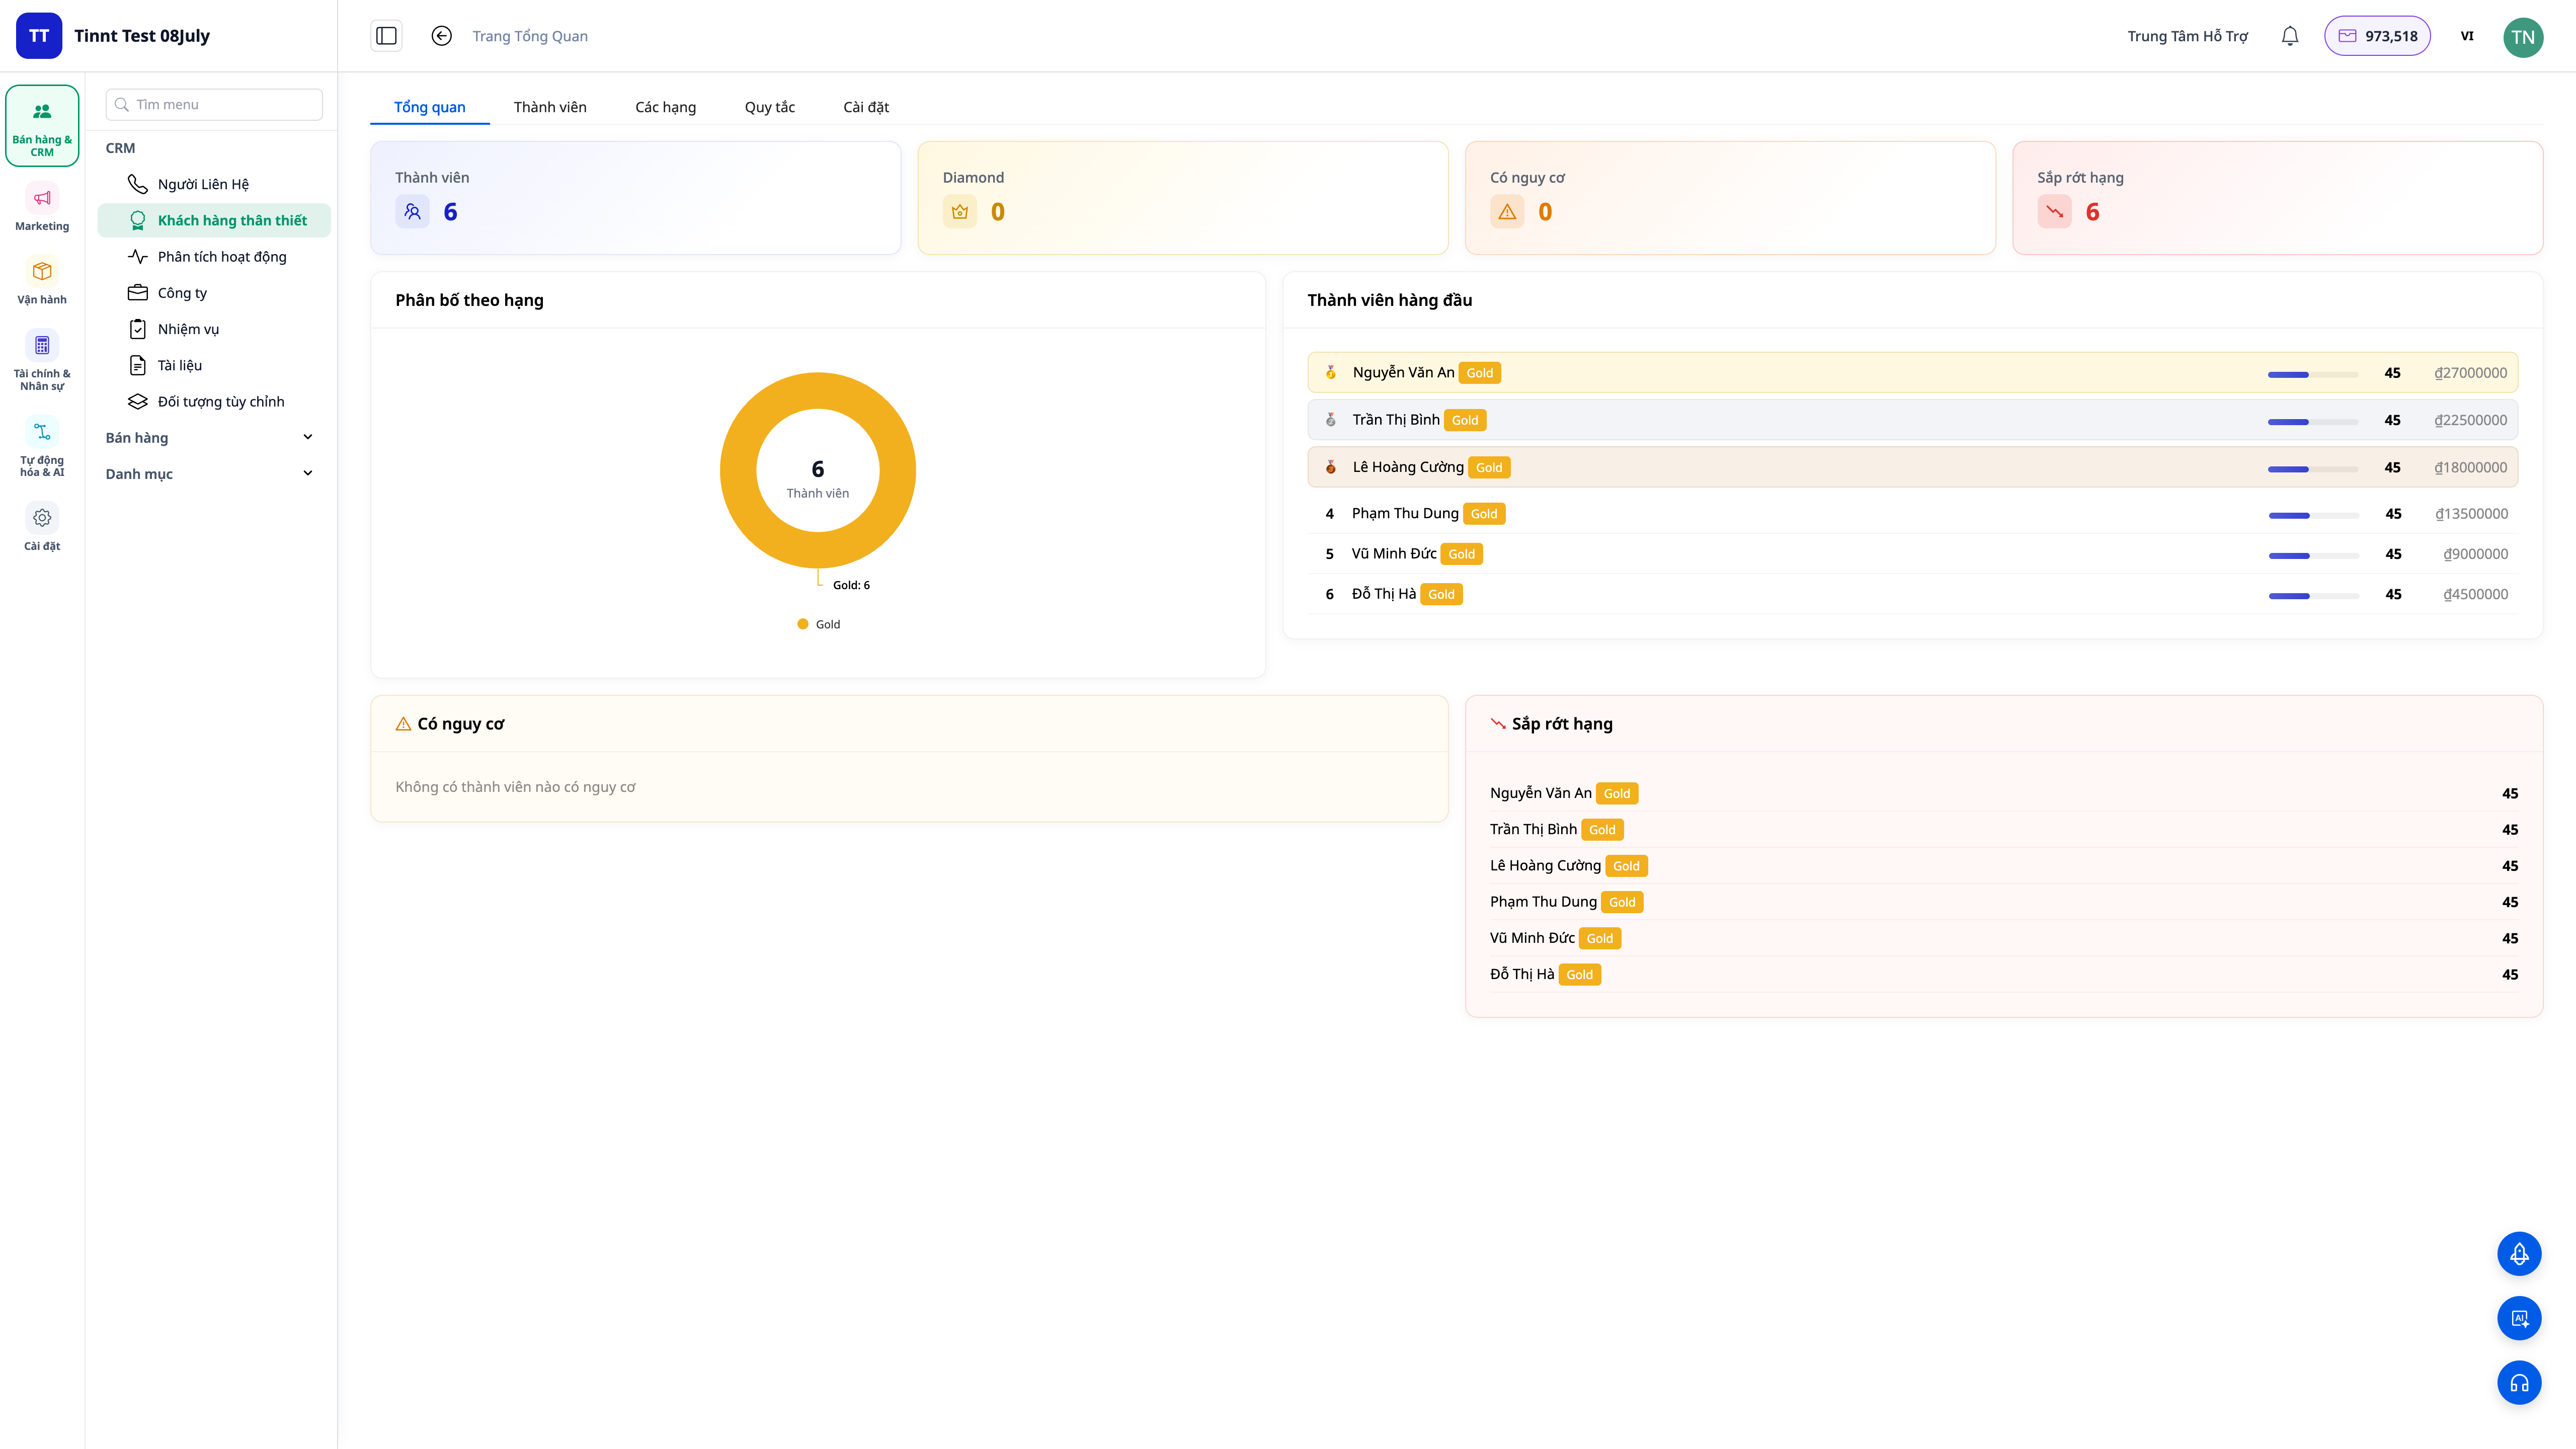Click the headset support floating button
Viewport: 2576px width, 1449px height.
[2519, 1383]
